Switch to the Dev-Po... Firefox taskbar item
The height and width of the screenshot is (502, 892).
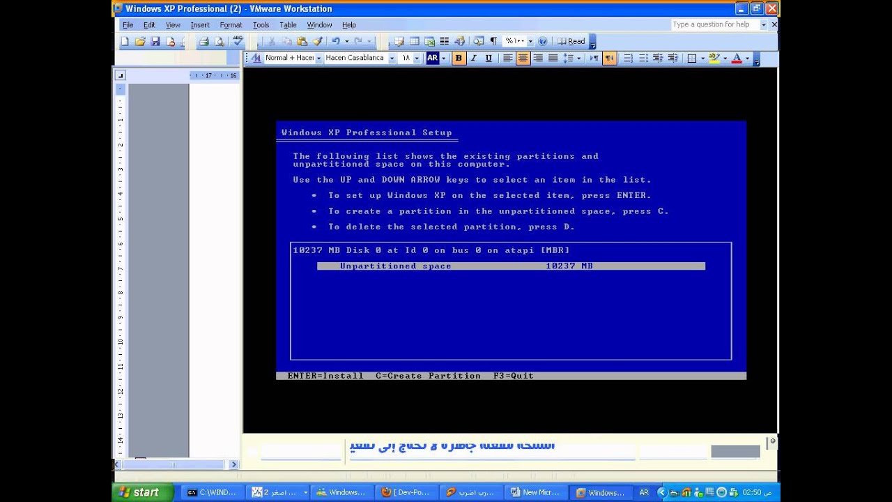click(x=406, y=492)
